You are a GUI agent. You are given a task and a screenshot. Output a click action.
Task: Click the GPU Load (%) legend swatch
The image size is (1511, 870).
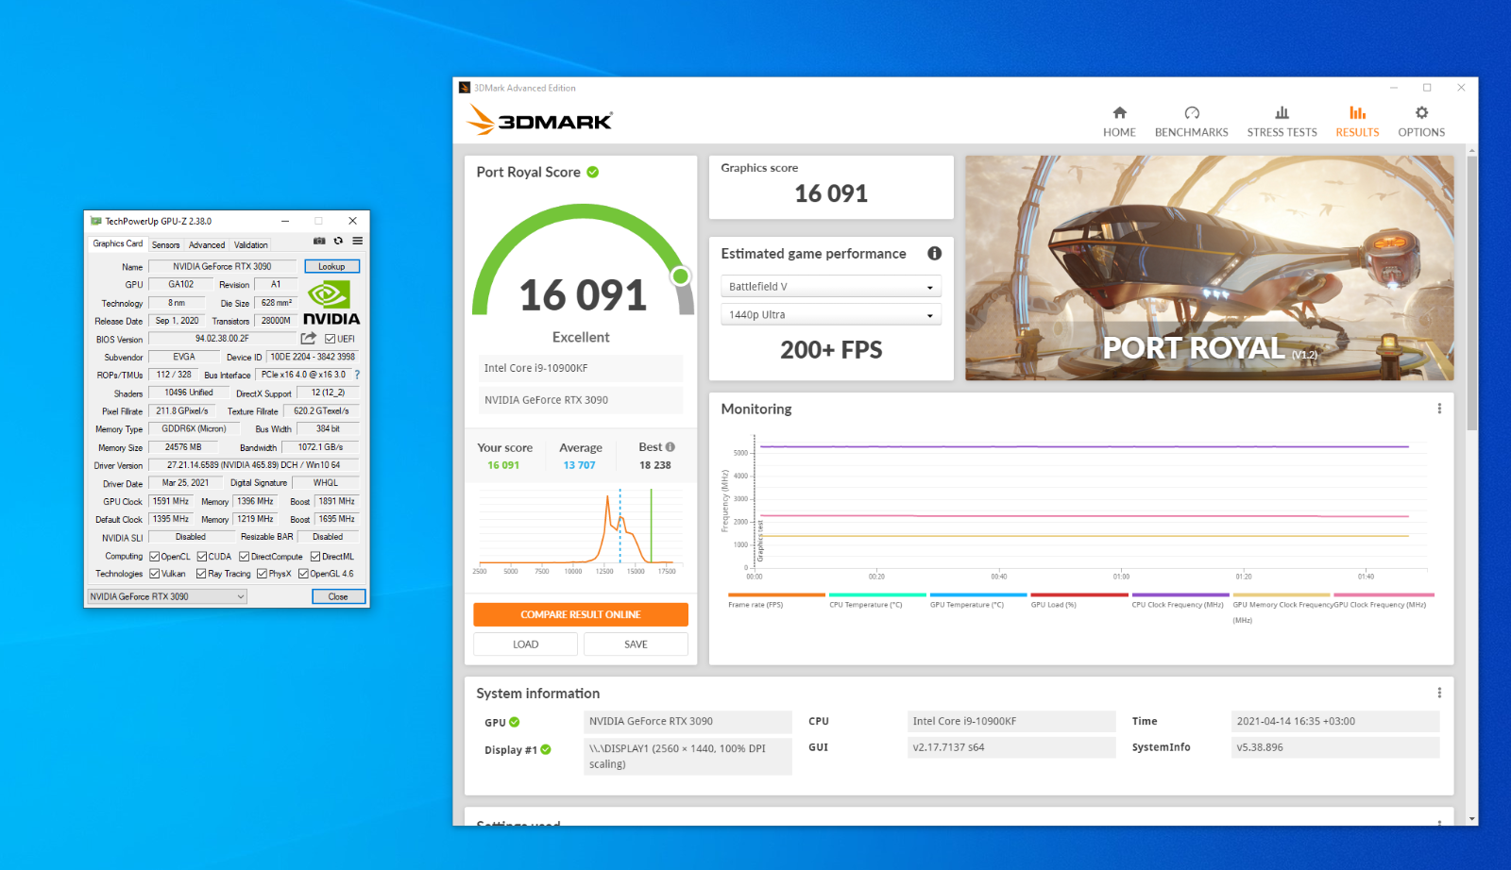(x=1079, y=594)
